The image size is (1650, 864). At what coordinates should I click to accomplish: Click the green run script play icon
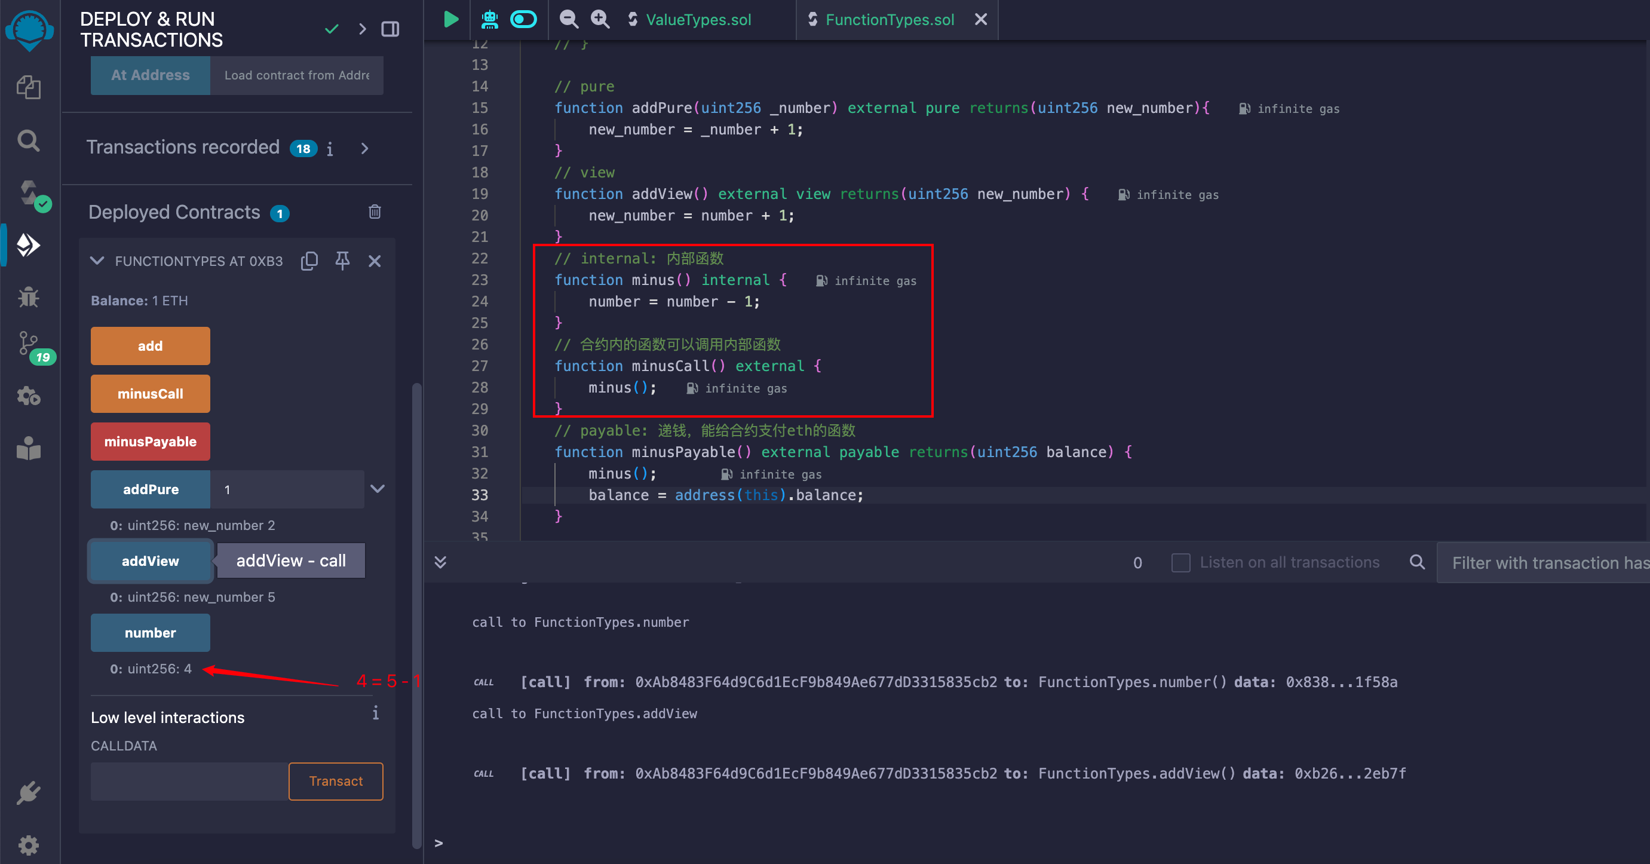(x=451, y=19)
